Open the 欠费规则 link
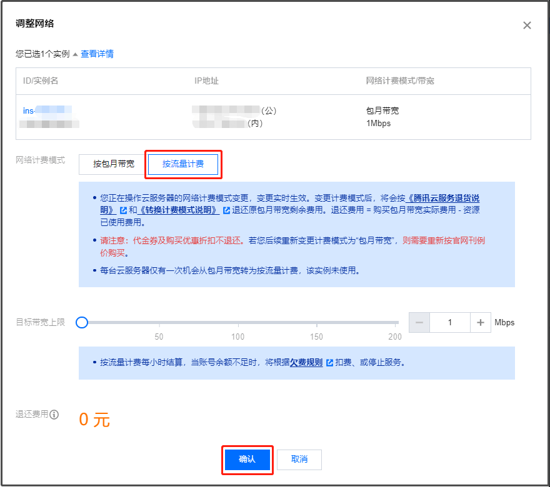 (x=306, y=362)
